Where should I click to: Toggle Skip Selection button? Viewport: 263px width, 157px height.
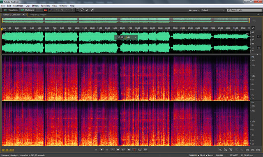[145, 150]
